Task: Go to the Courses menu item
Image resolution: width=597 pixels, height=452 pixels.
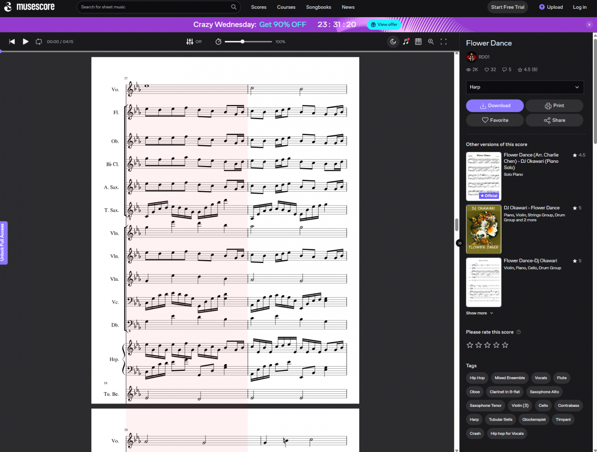Action: 286,7
